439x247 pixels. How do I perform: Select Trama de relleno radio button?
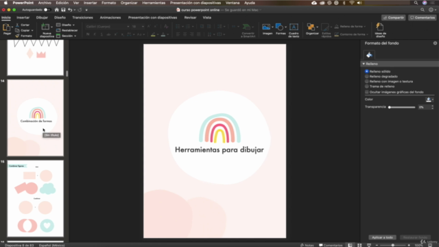(366, 86)
